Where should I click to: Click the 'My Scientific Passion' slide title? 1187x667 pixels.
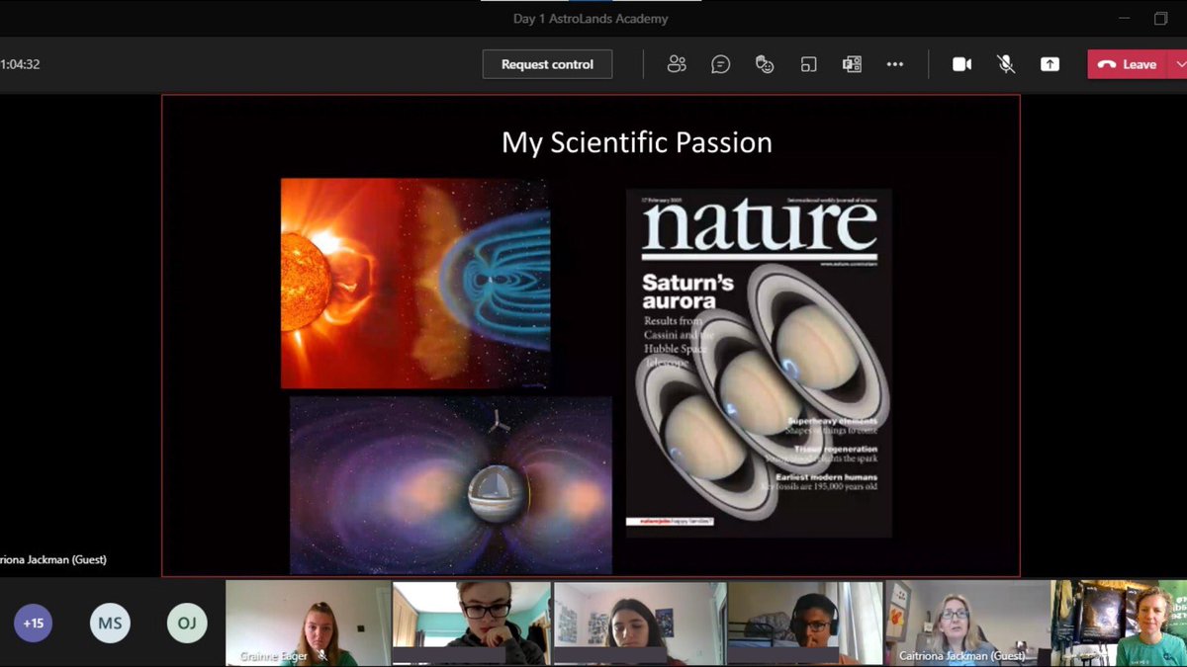(637, 142)
